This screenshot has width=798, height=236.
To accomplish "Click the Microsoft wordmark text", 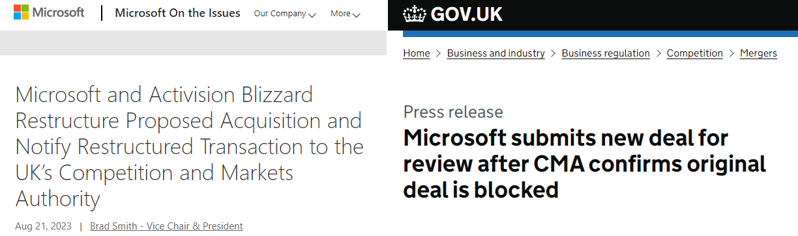I will pos(59,12).
